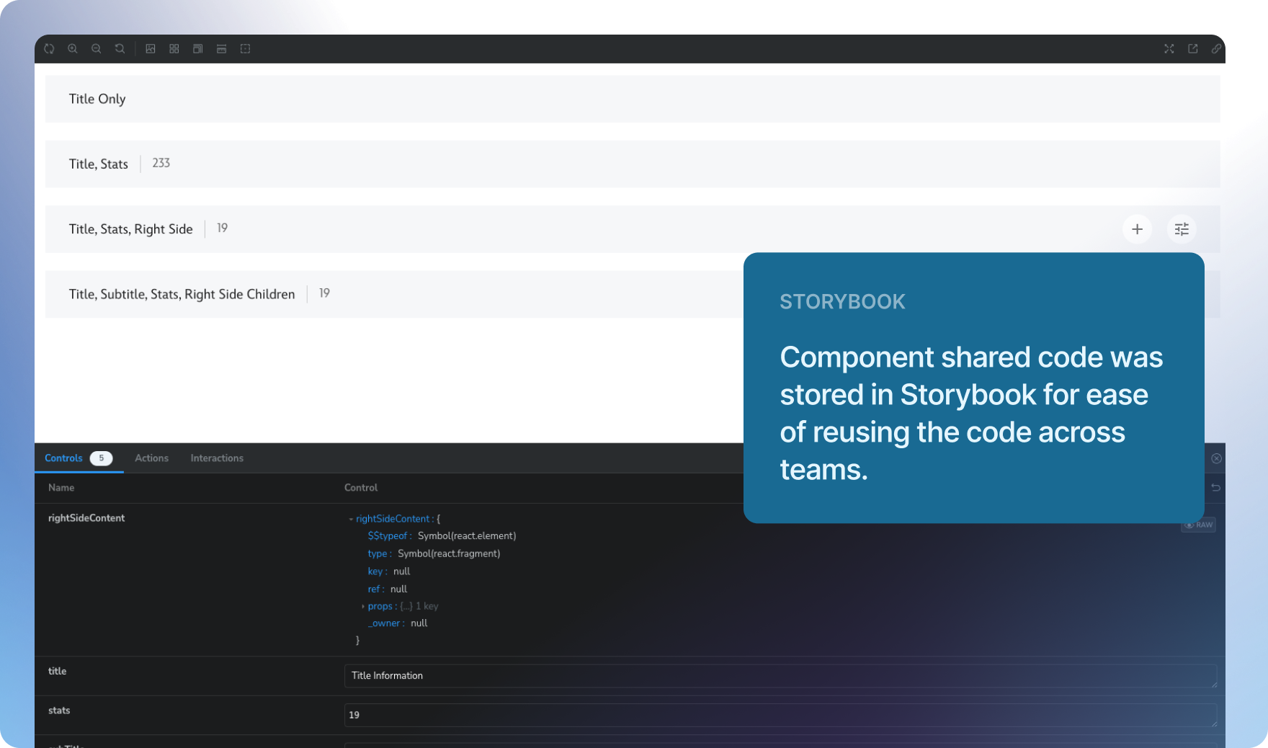The image size is (1268, 748).
Task: Switch to the Actions tab
Action: point(151,458)
